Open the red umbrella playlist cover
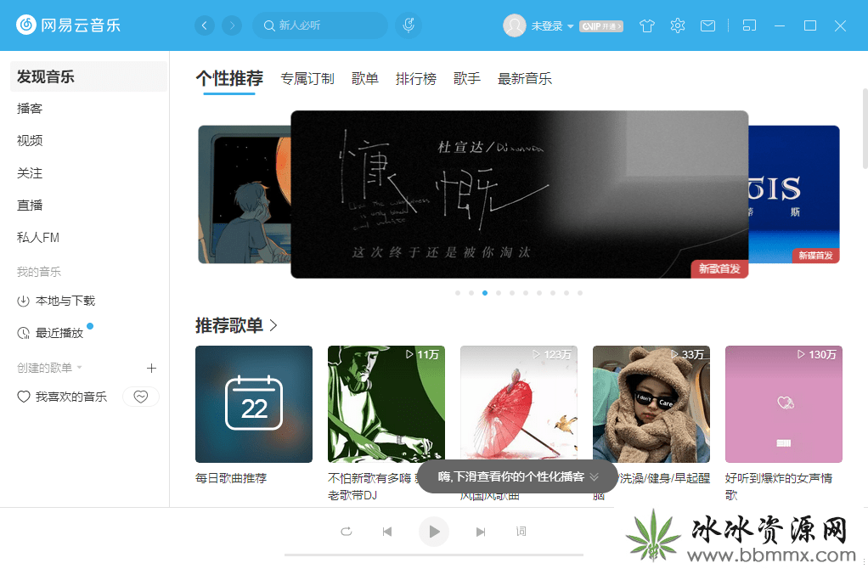Screen dimensions: 868x569 519,404
